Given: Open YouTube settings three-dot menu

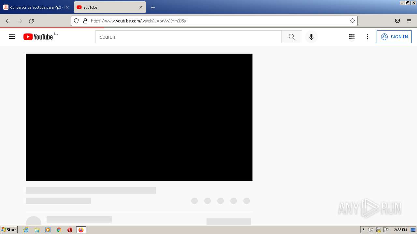Looking at the screenshot, I should click(367, 37).
